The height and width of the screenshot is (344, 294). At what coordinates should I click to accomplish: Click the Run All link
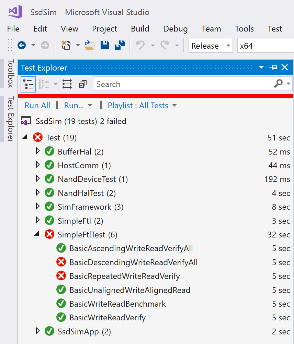[x=37, y=106]
